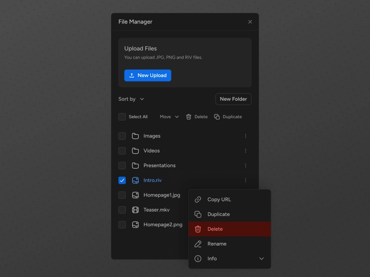Click the pencil icon beside Rename
This screenshot has height=277, width=370.
pos(198,244)
